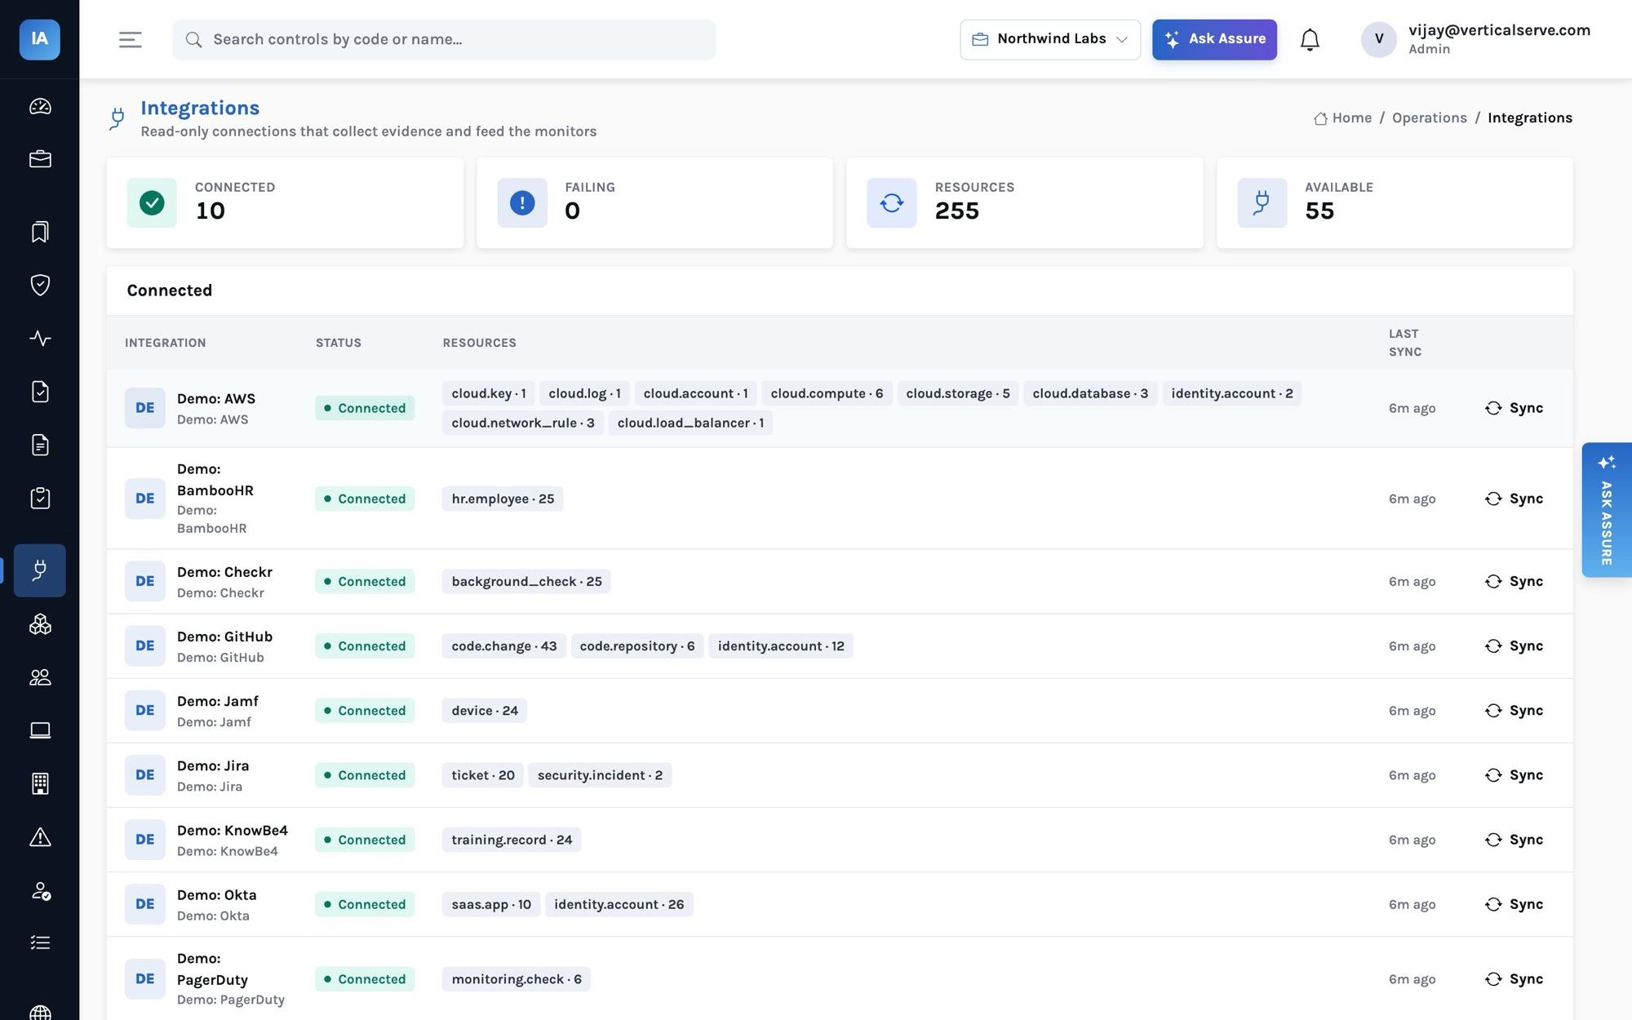Open the text document icon in sidebar
This screenshot has height=1020, width=1632.
[40, 445]
